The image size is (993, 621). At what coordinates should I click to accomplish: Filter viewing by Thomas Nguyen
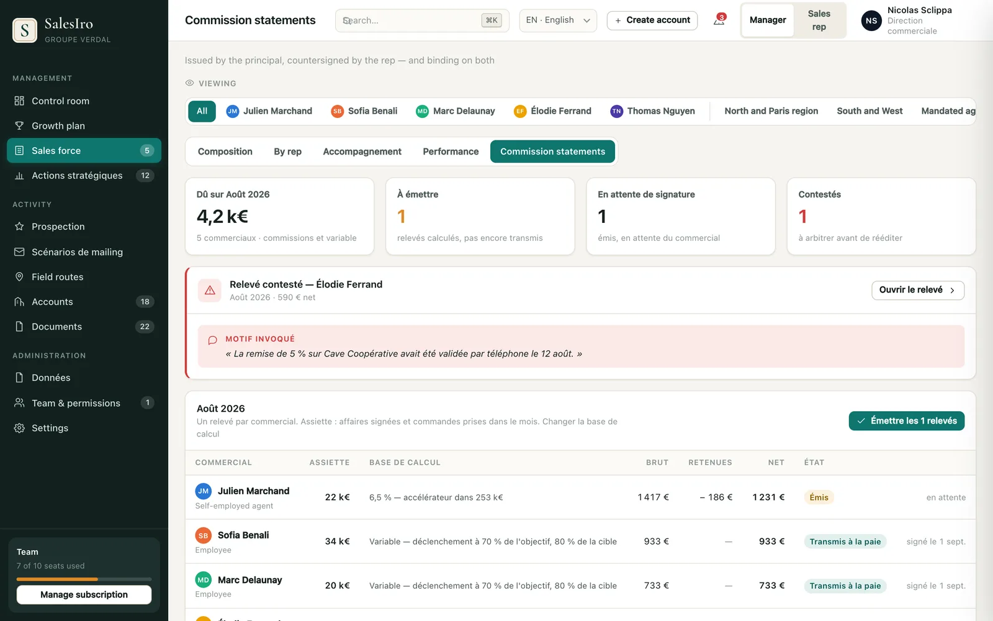[x=652, y=111]
